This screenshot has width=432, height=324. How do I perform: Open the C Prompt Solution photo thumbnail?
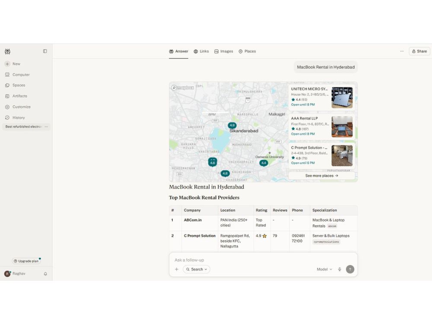pos(342,156)
